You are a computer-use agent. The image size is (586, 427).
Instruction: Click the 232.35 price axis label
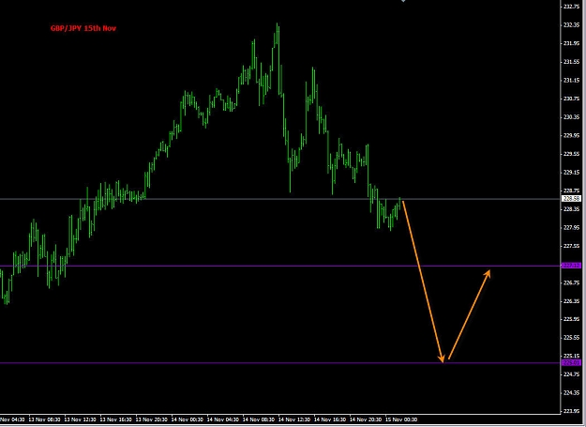pyautogui.click(x=571, y=25)
